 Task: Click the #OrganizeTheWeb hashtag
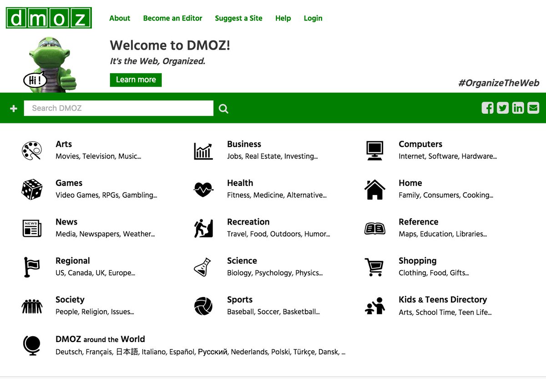(x=499, y=83)
